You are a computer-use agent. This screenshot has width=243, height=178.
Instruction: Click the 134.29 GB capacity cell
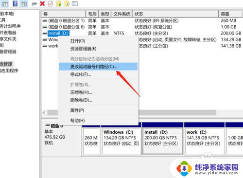tap(231, 39)
